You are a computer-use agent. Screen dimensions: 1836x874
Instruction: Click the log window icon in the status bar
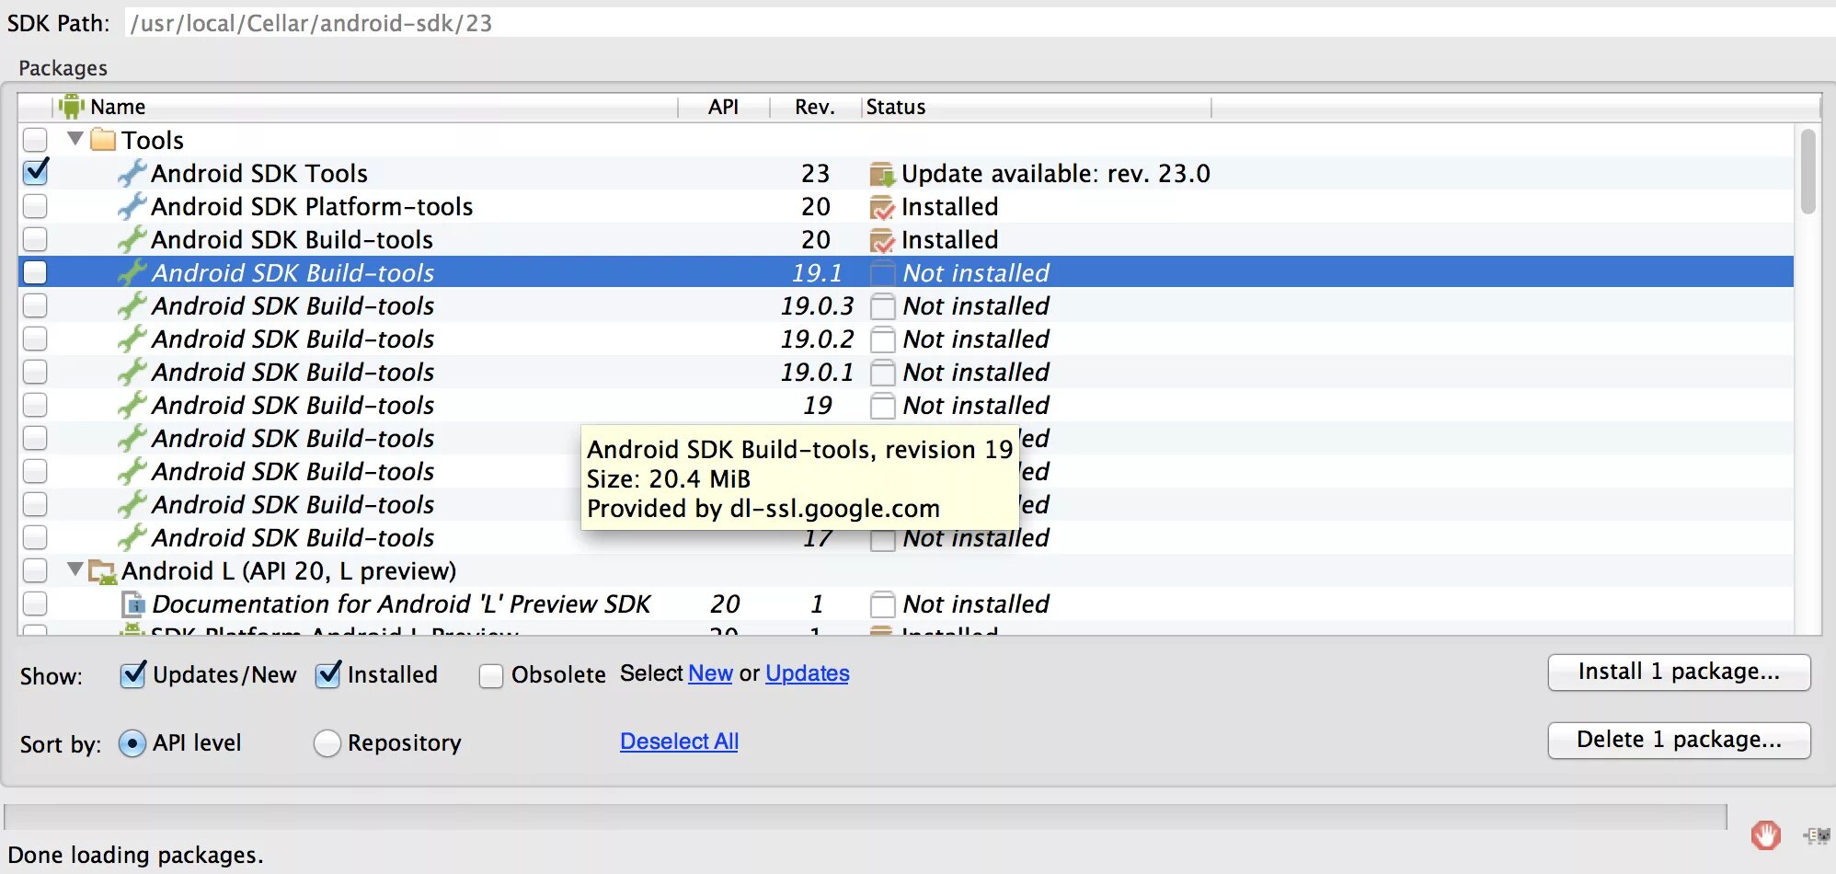(1817, 835)
